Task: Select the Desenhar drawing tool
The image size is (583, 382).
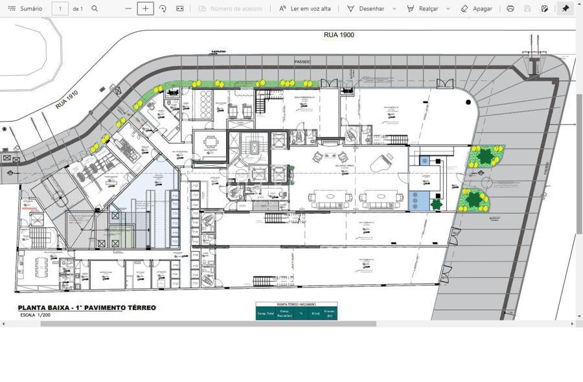Action: click(x=365, y=8)
